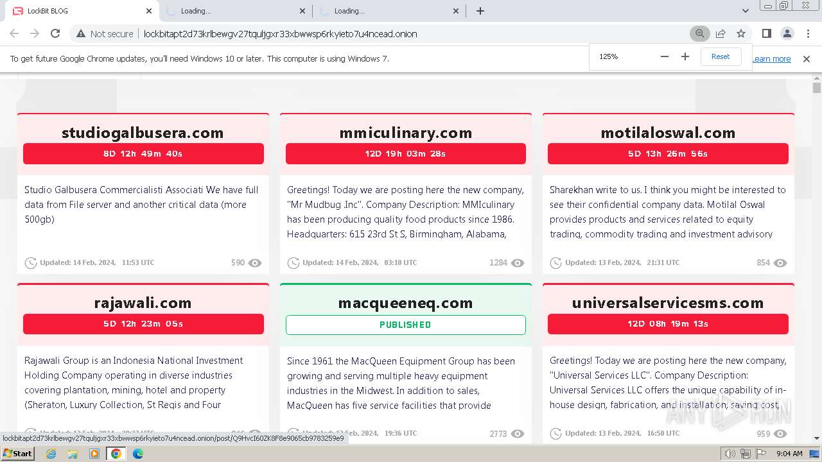Image resolution: width=822 pixels, height=462 pixels.
Task: Click the volume speaker tray icon
Action: (x=730, y=454)
